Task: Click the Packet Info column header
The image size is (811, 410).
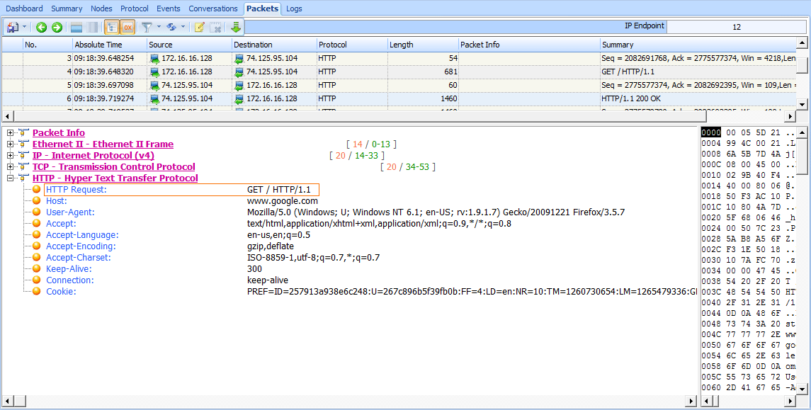Action: click(x=529, y=45)
